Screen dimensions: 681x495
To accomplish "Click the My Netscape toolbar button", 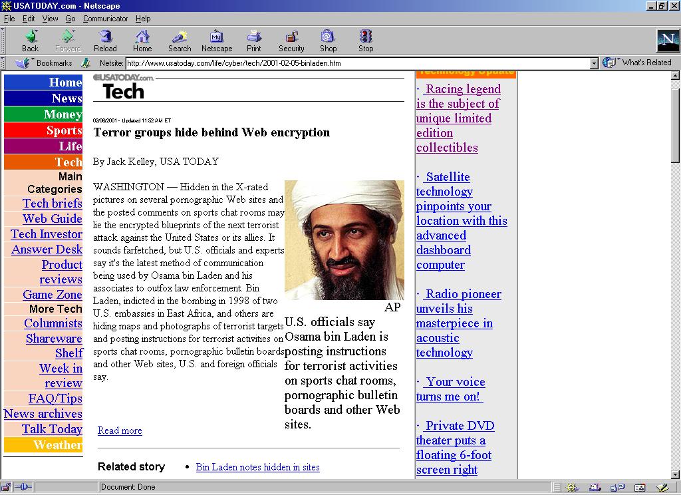I will (217, 41).
